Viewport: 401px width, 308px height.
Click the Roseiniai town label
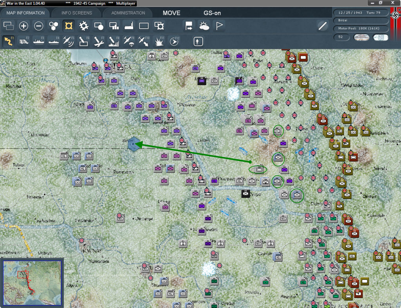click(x=36, y=196)
